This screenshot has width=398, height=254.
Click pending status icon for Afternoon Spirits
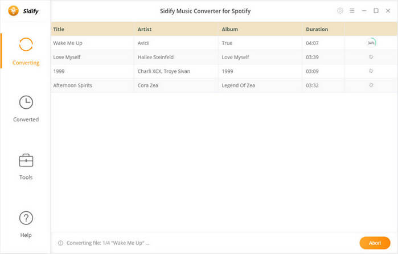[371, 85]
